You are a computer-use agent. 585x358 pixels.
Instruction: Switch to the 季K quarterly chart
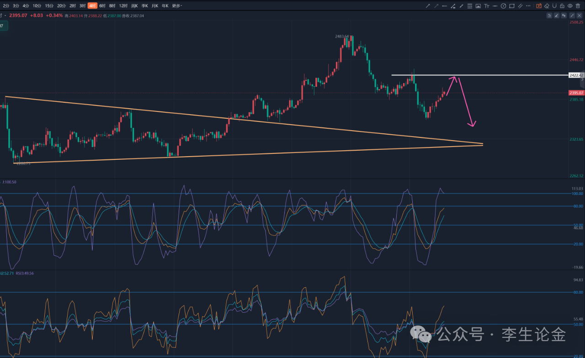(x=145, y=6)
